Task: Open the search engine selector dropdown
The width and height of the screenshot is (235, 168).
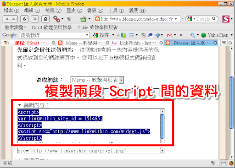Action: pos(194,19)
